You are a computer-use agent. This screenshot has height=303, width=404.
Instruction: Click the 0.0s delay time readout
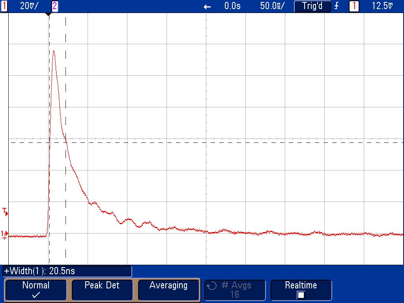point(232,6)
